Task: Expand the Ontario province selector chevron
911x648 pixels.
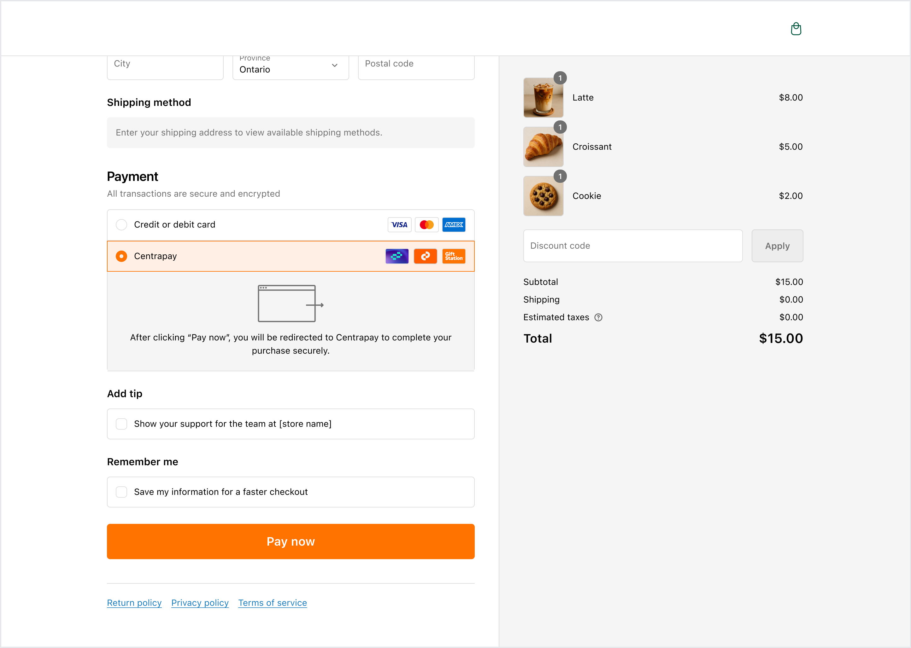Action: click(334, 66)
